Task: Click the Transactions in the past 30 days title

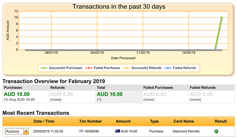Action: click(119, 7)
